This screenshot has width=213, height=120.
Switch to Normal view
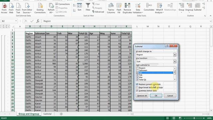click(x=167, y=118)
